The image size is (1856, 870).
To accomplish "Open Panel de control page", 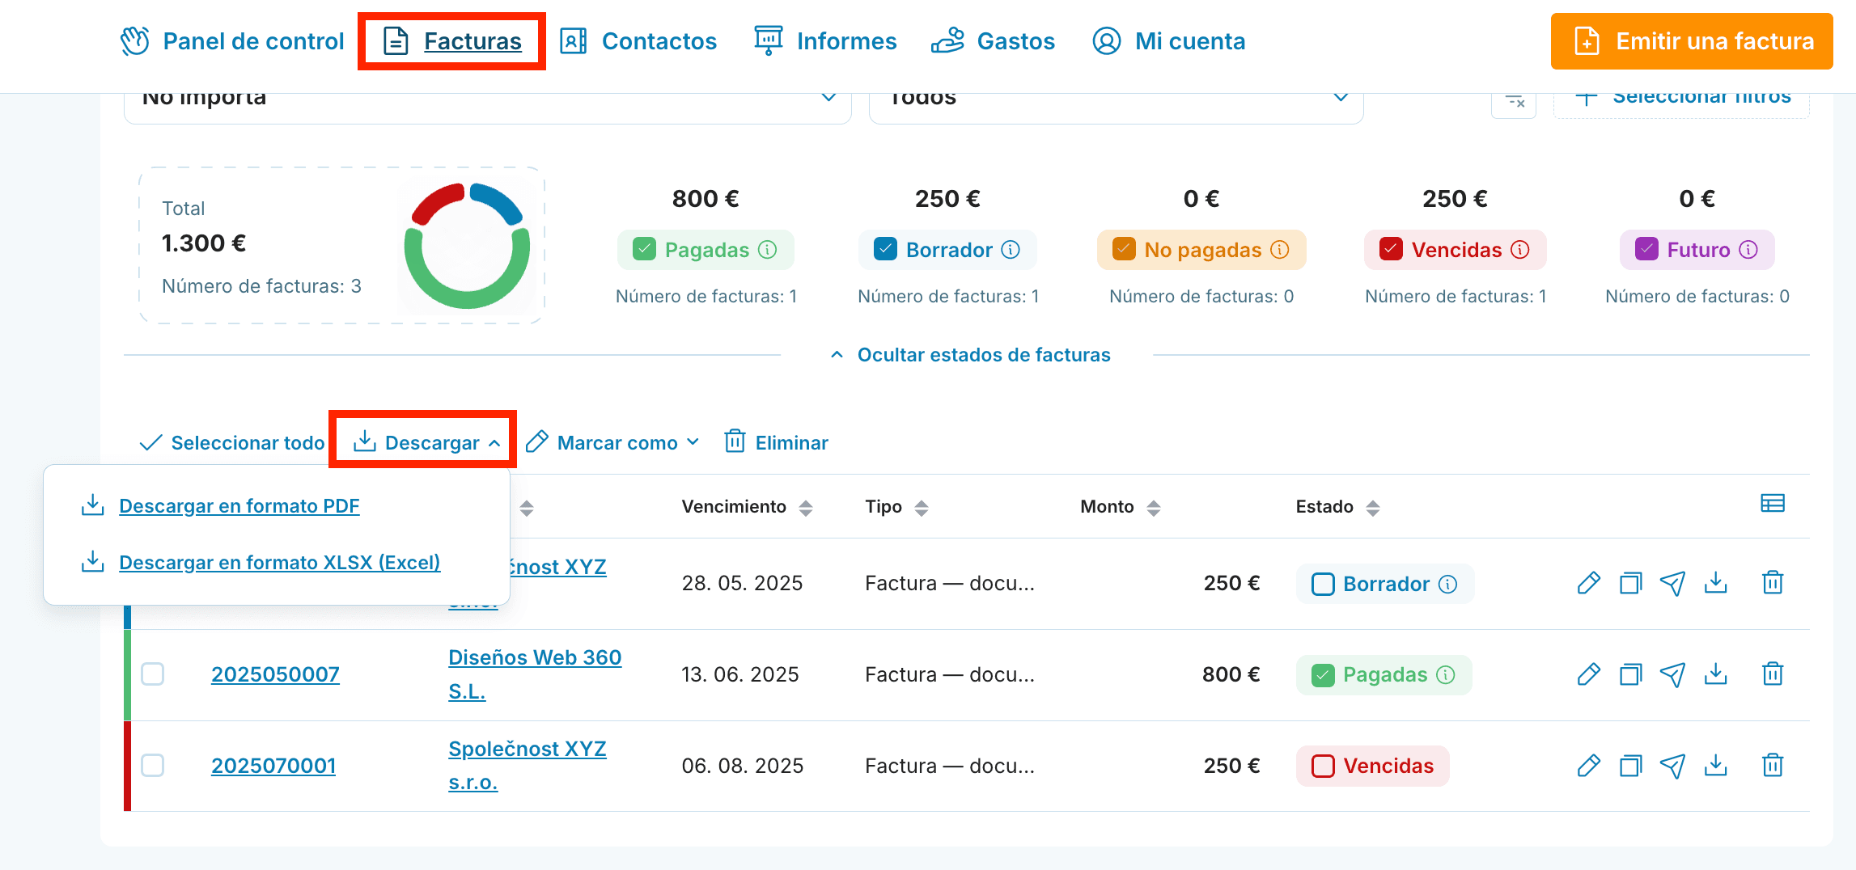I will (232, 41).
